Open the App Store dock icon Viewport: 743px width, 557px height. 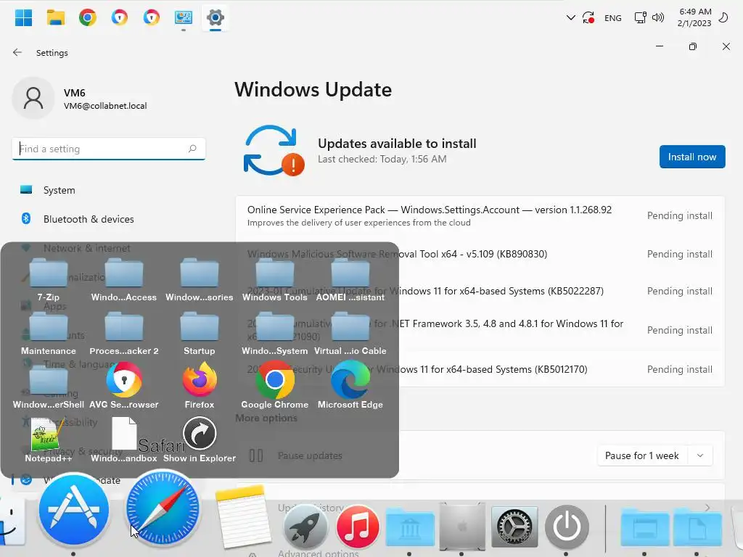[x=74, y=510]
